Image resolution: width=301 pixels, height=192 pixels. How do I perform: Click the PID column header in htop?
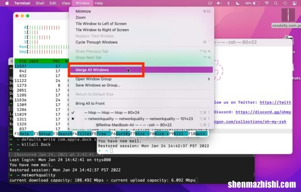tap(23, 61)
